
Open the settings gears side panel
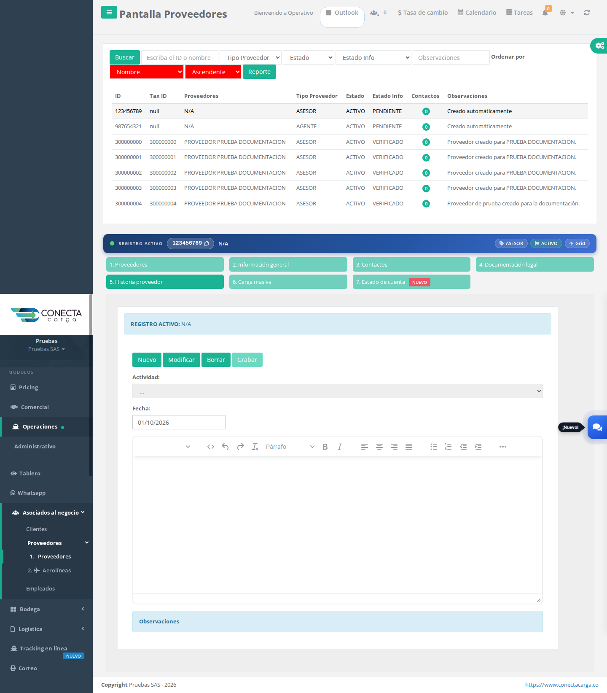coord(599,46)
